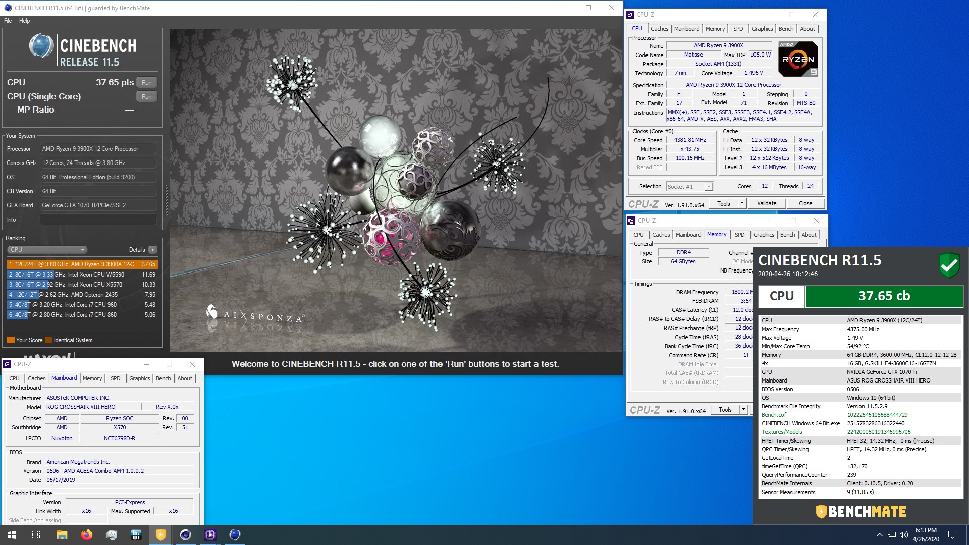This screenshot has width=969, height=545.
Task: Expand the Tools arrow in CPU-Z CPU window
Action: point(742,203)
